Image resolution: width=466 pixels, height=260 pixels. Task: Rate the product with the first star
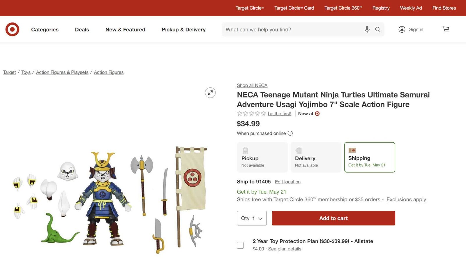(239, 114)
